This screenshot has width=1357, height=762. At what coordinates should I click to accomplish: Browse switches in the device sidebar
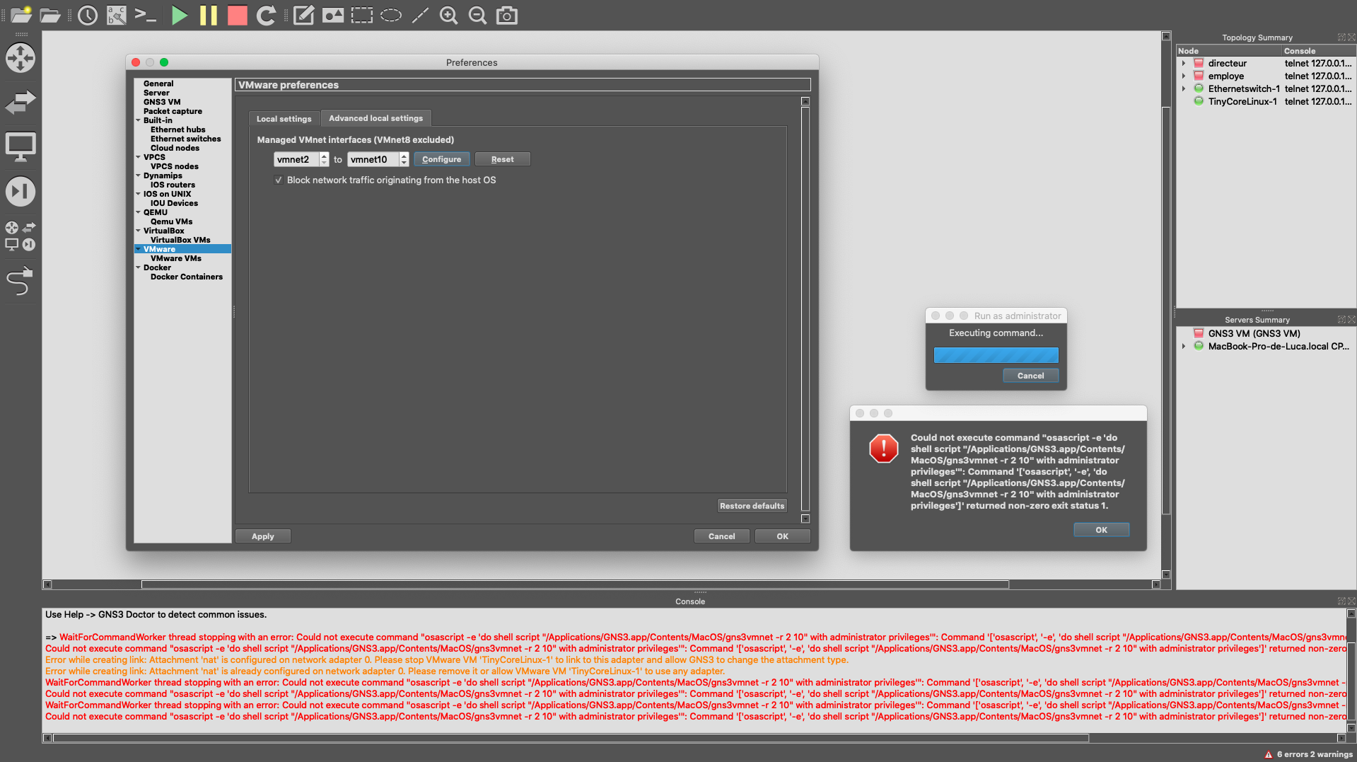pyautogui.click(x=21, y=102)
